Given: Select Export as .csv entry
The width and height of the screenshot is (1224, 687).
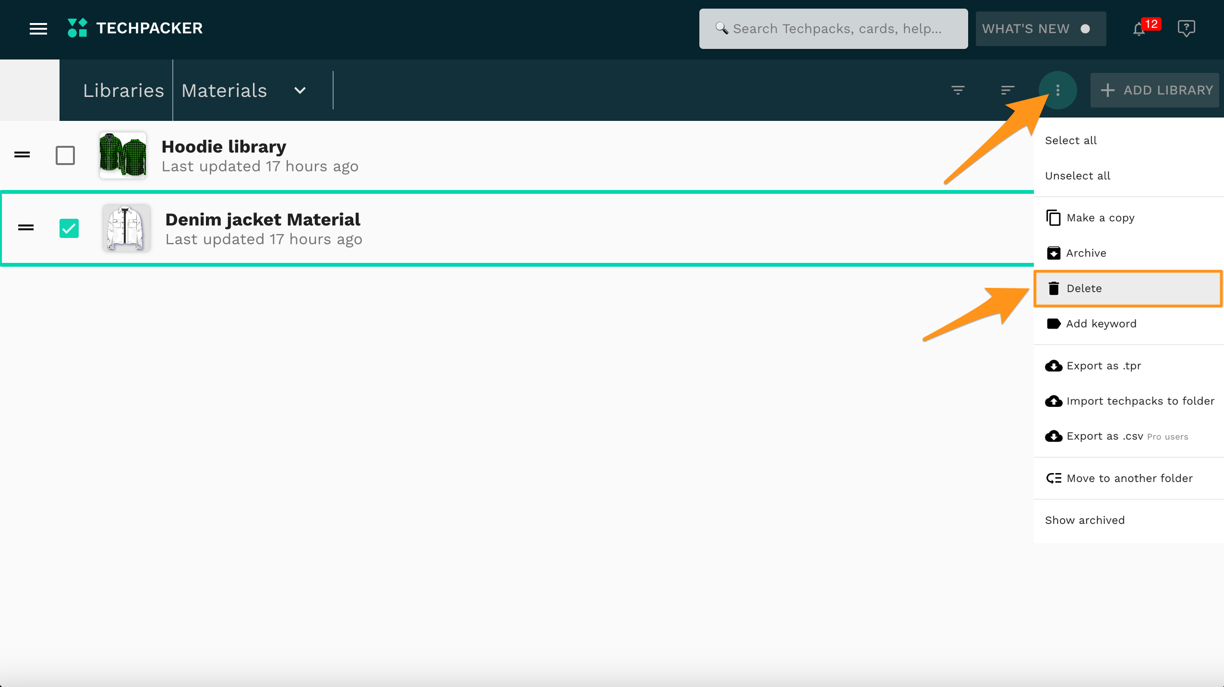Looking at the screenshot, I should (x=1128, y=436).
